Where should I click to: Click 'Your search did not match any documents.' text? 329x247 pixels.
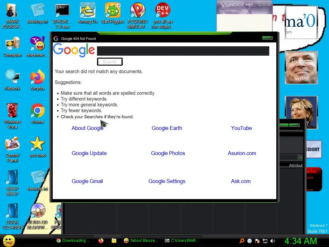tap(99, 71)
